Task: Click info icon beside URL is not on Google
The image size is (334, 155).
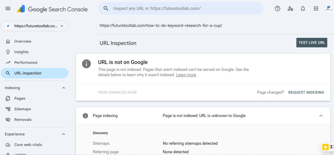Action: click(x=86, y=64)
